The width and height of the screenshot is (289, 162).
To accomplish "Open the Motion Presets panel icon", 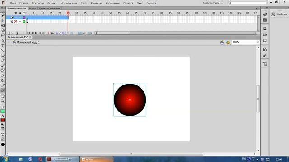I will (265, 55).
